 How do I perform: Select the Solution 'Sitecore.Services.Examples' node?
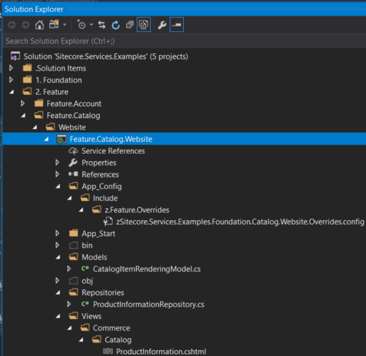pos(106,56)
